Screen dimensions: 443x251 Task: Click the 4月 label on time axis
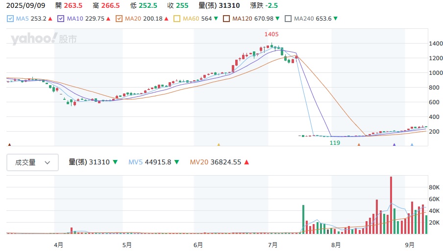coord(58,244)
